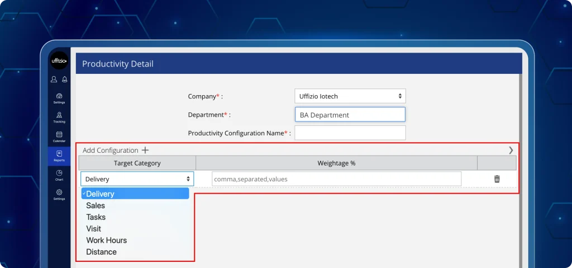Click the Department input field
Screen dimensions: 572x268
pos(350,115)
